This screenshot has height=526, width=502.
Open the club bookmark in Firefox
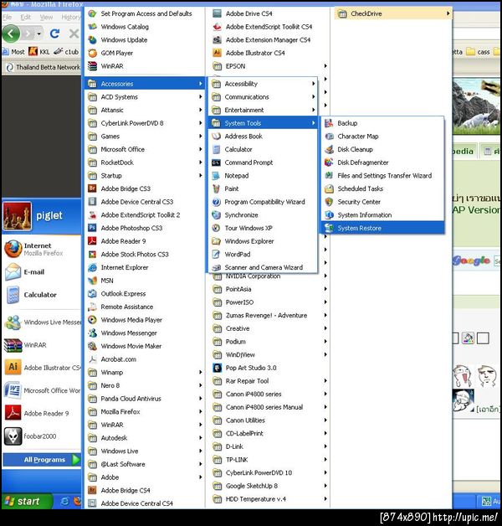coord(67,52)
